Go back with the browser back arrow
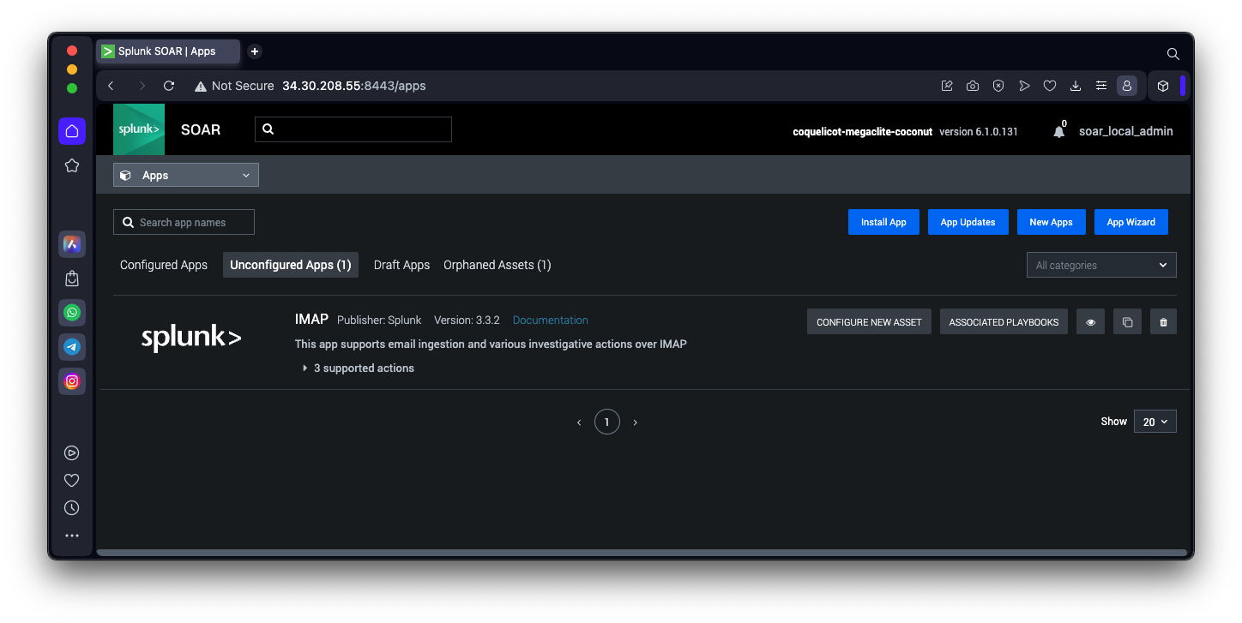This screenshot has height=623, width=1242. click(112, 86)
